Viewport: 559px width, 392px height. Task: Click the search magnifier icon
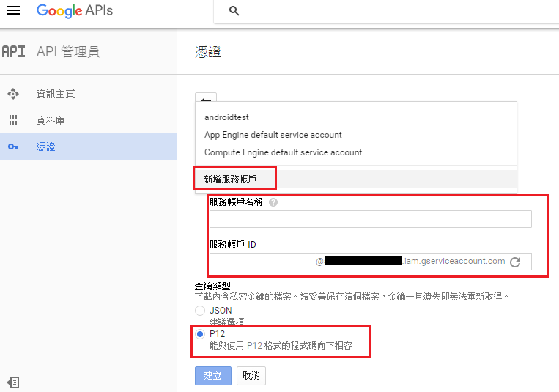pos(234,11)
